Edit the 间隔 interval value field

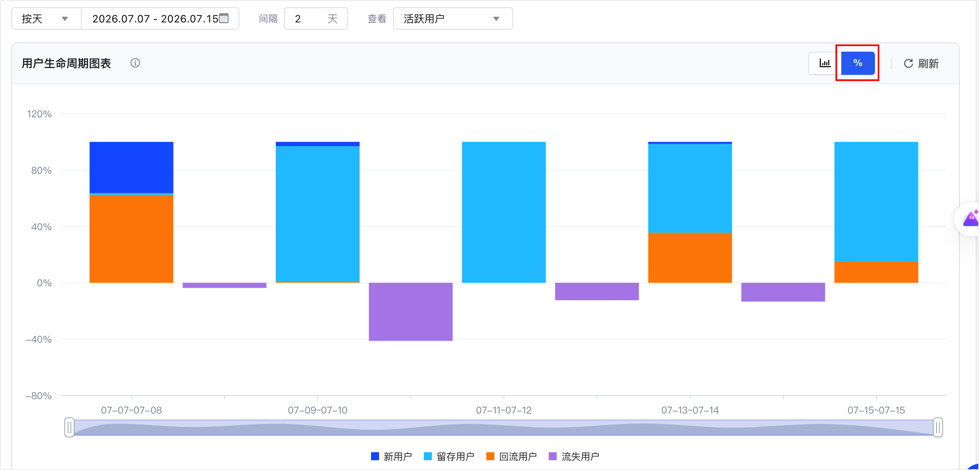click(316, 19)
